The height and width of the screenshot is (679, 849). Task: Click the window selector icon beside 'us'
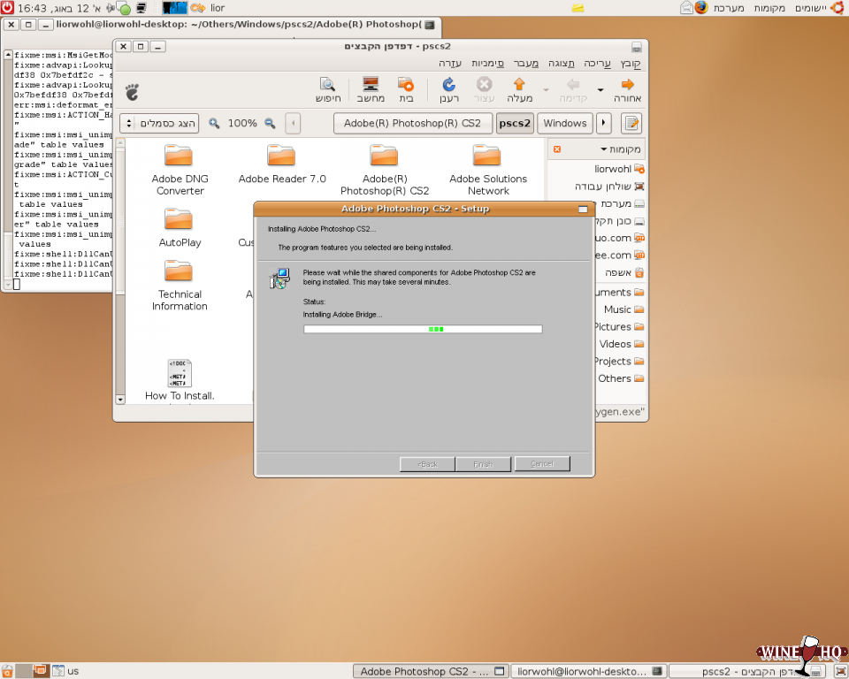(58, 671)
